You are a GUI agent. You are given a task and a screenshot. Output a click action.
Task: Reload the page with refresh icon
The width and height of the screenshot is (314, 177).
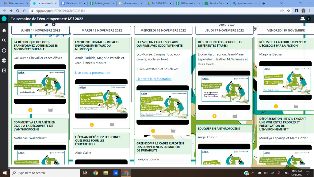(x=17, y=11)
